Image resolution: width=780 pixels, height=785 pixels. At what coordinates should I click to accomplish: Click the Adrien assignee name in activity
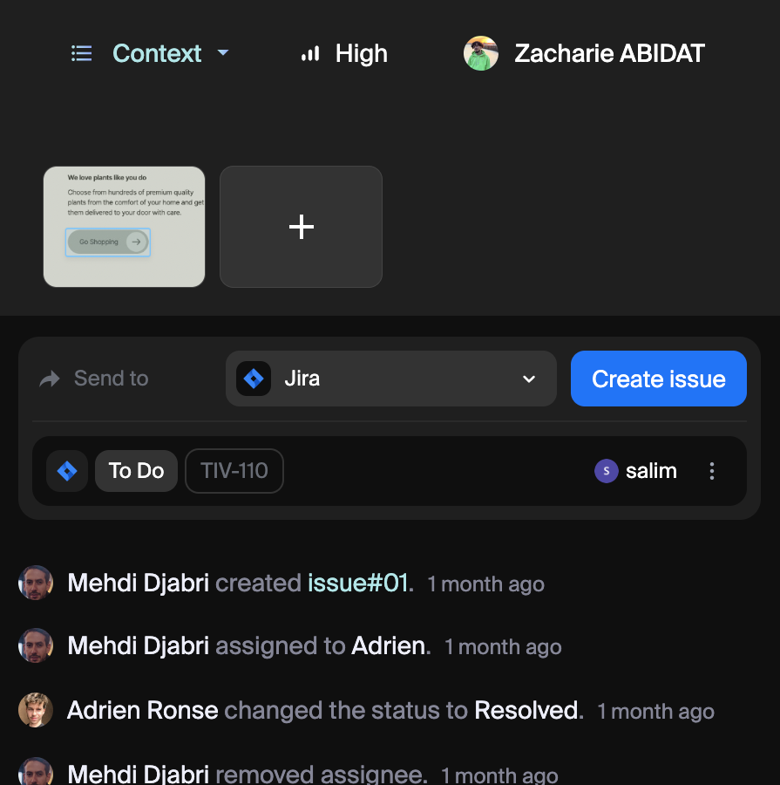[389, 646]
